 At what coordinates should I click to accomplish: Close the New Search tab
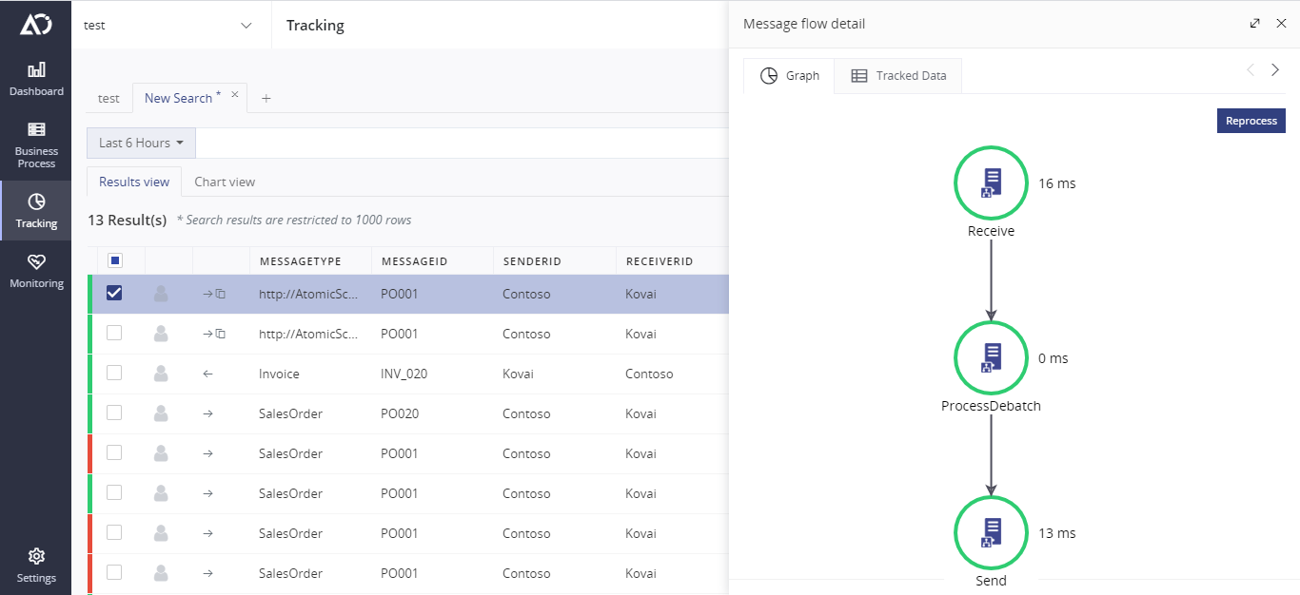pos(235,94)
